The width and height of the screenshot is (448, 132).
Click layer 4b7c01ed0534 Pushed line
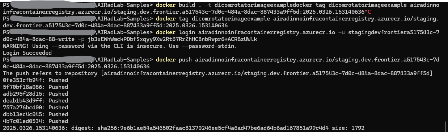35,121
